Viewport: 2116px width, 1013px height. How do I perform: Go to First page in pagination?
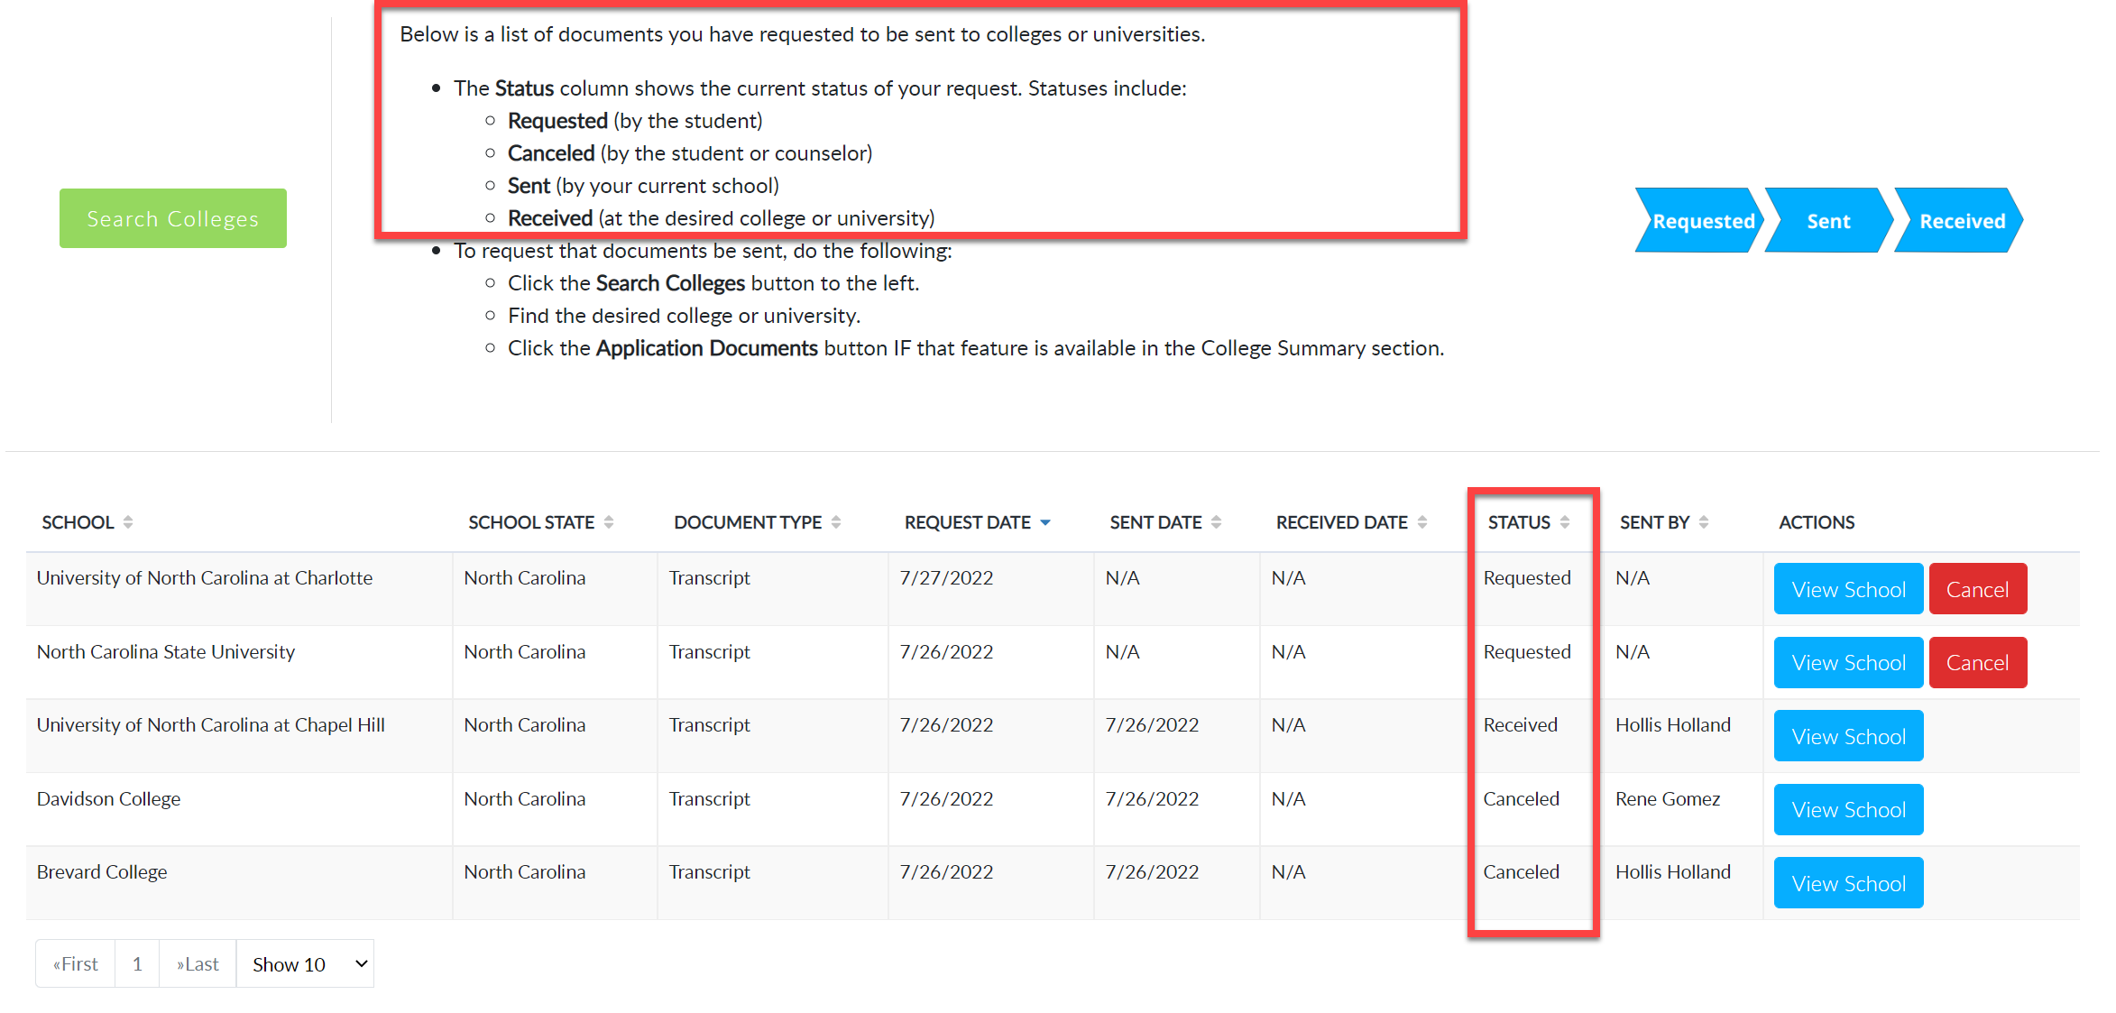(x=76, y=964)
